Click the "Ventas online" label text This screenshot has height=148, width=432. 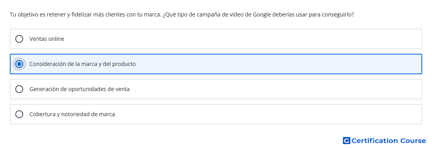(47, 39)
